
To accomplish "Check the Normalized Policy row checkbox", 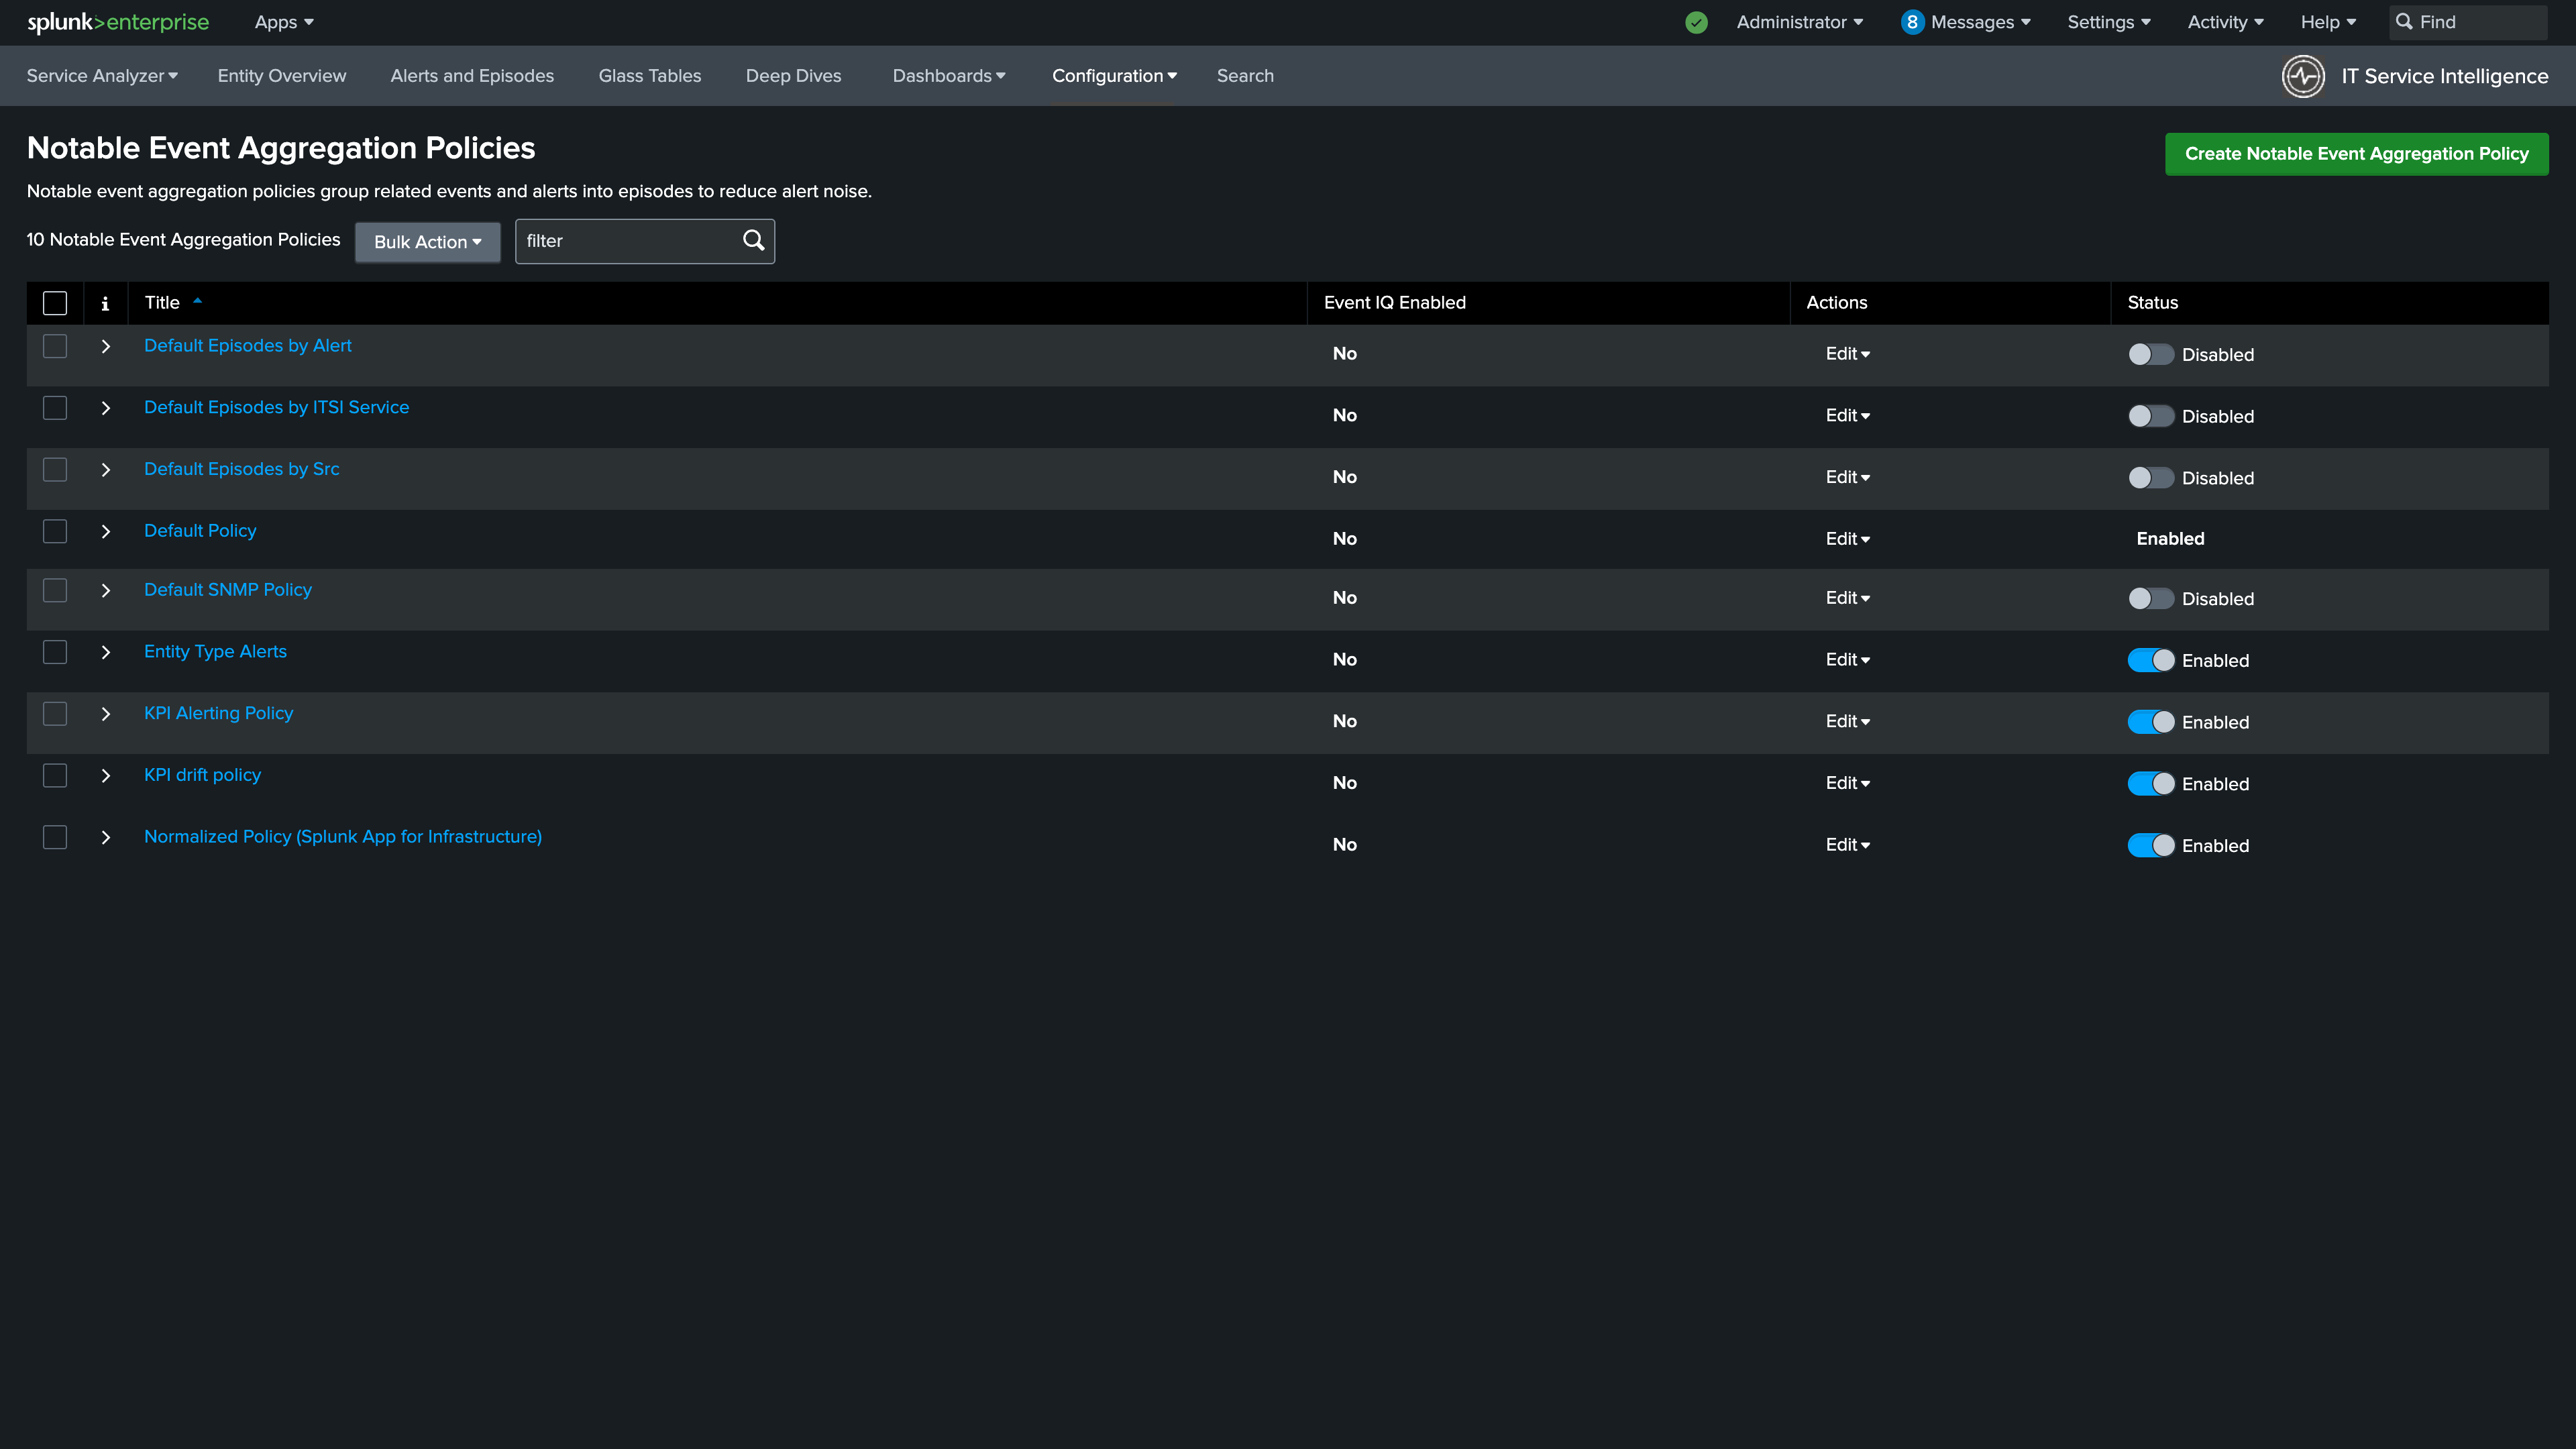I will coord(55,837).
